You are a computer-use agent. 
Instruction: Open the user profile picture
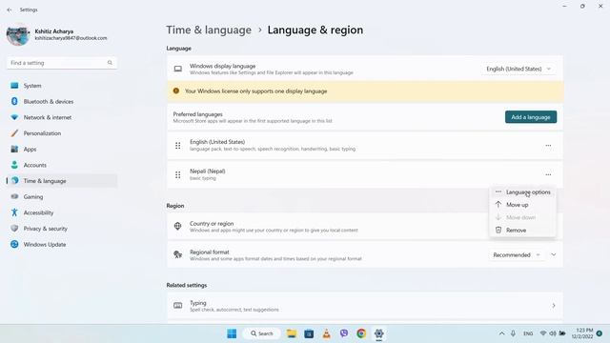(18, 34)
